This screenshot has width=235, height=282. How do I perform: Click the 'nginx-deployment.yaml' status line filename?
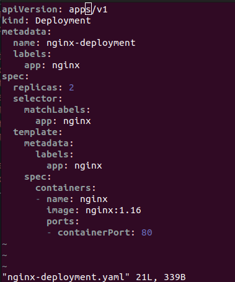(66, 277)
